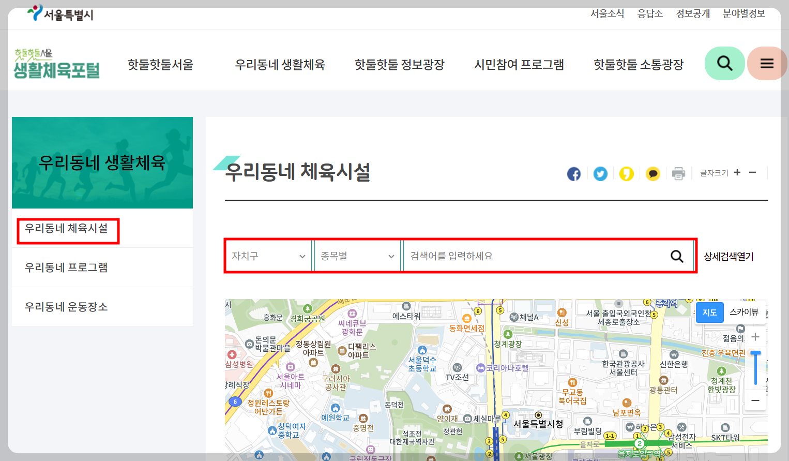This screenshot has height=461, width=789.
Task: Keep map in 지도 mode
Action: click(709, 313)
